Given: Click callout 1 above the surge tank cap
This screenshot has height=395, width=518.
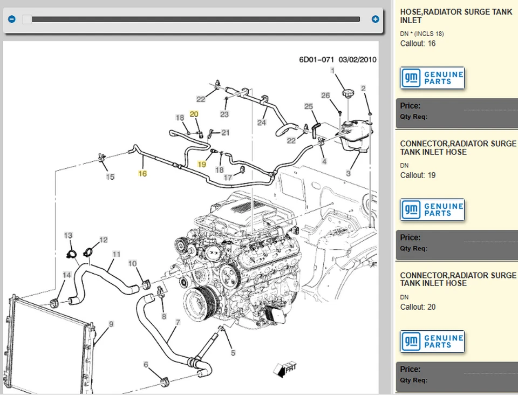Looking at the screenshot, I should (332, 71).
